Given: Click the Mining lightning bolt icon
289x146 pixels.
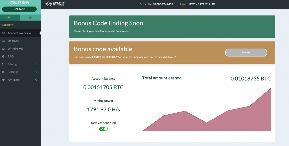Looking at the screenshot, I should 3,64.
